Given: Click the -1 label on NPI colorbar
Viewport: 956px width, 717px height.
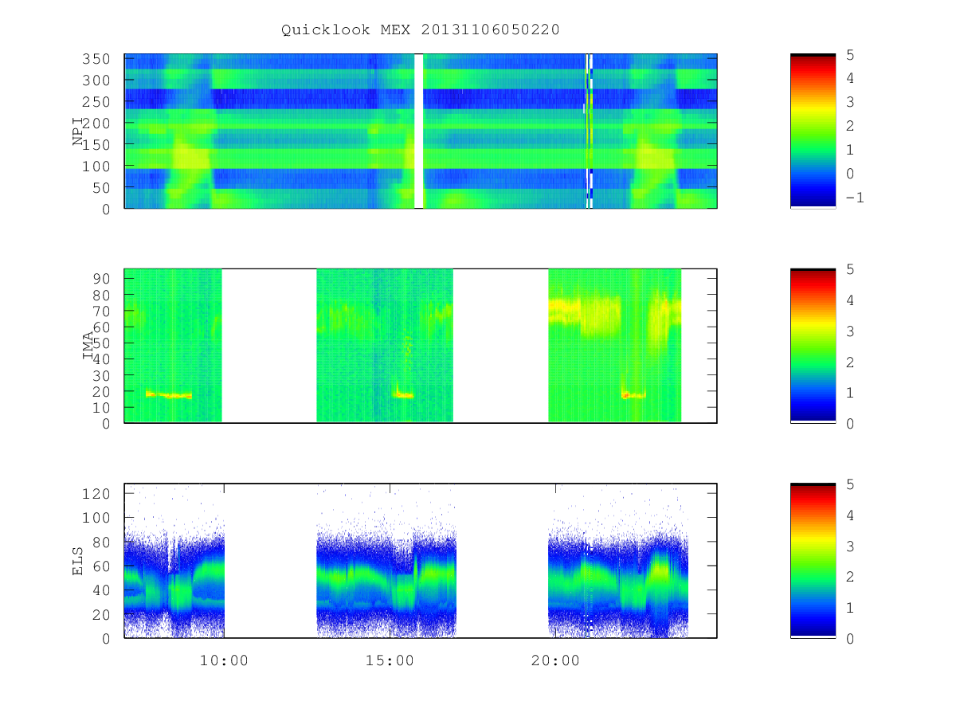Looking at the screenshot, I should click(854, 198).
